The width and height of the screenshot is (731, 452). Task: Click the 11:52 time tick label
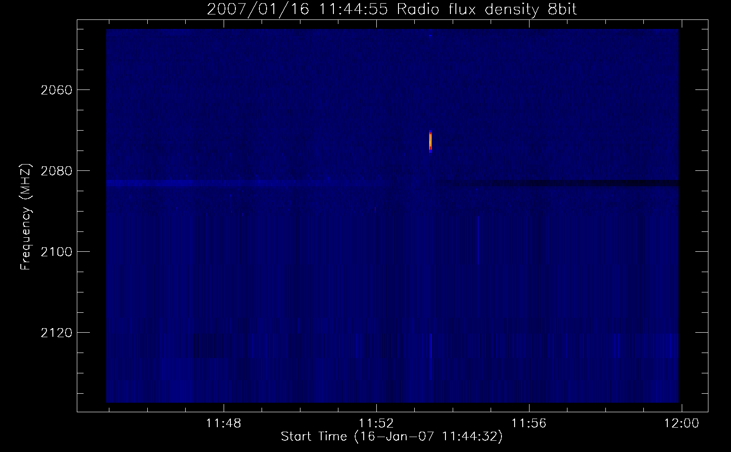click(376, 424)
